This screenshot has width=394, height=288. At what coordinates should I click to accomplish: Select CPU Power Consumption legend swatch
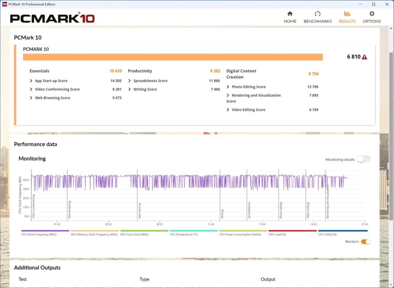pos(243,231)
